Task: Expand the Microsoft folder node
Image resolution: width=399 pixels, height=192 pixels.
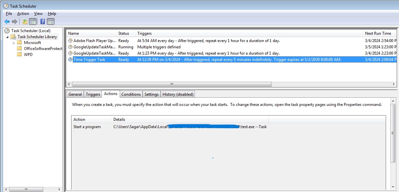Action: [x=14, y=43]
